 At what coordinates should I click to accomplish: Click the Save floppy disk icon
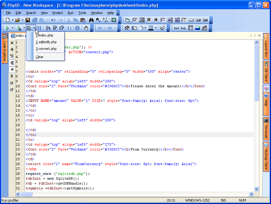pyautogui.click(x=28, y=20)
